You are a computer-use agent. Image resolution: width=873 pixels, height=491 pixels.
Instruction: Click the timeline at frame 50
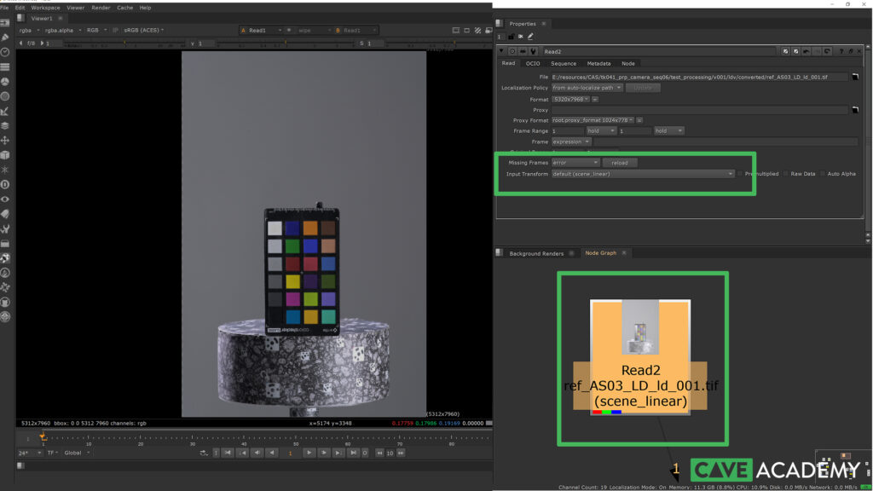point(296,438)
